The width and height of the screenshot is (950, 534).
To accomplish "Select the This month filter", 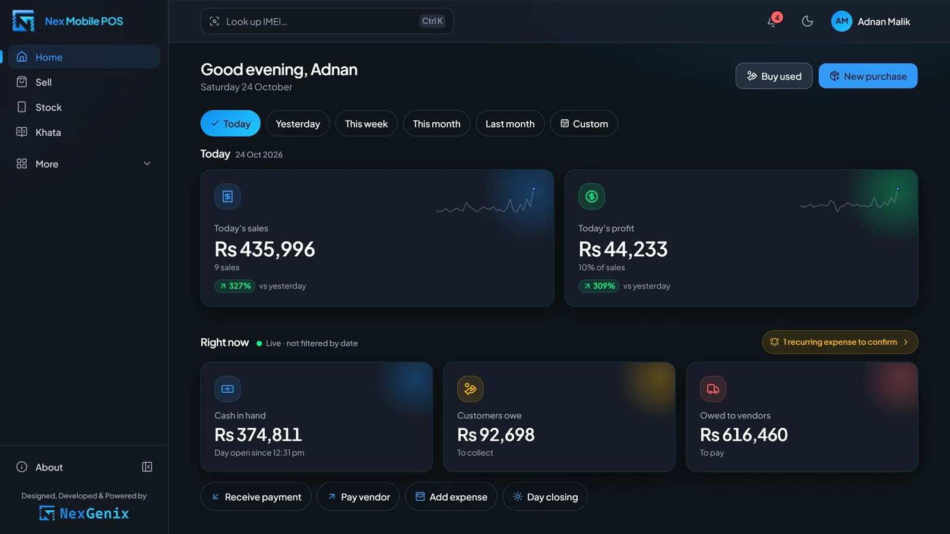I will [436, 123].
